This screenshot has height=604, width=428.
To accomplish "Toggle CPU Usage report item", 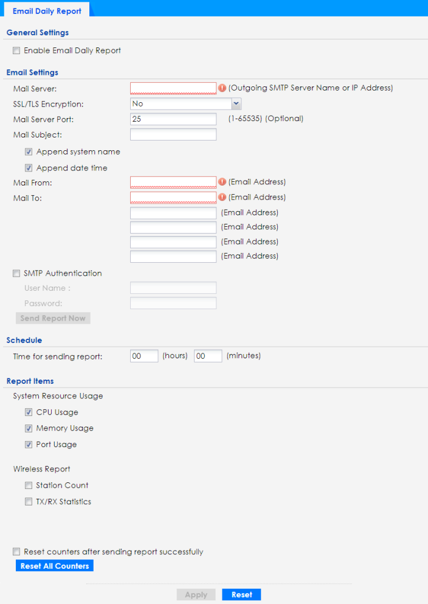I will tap(29, 412).
